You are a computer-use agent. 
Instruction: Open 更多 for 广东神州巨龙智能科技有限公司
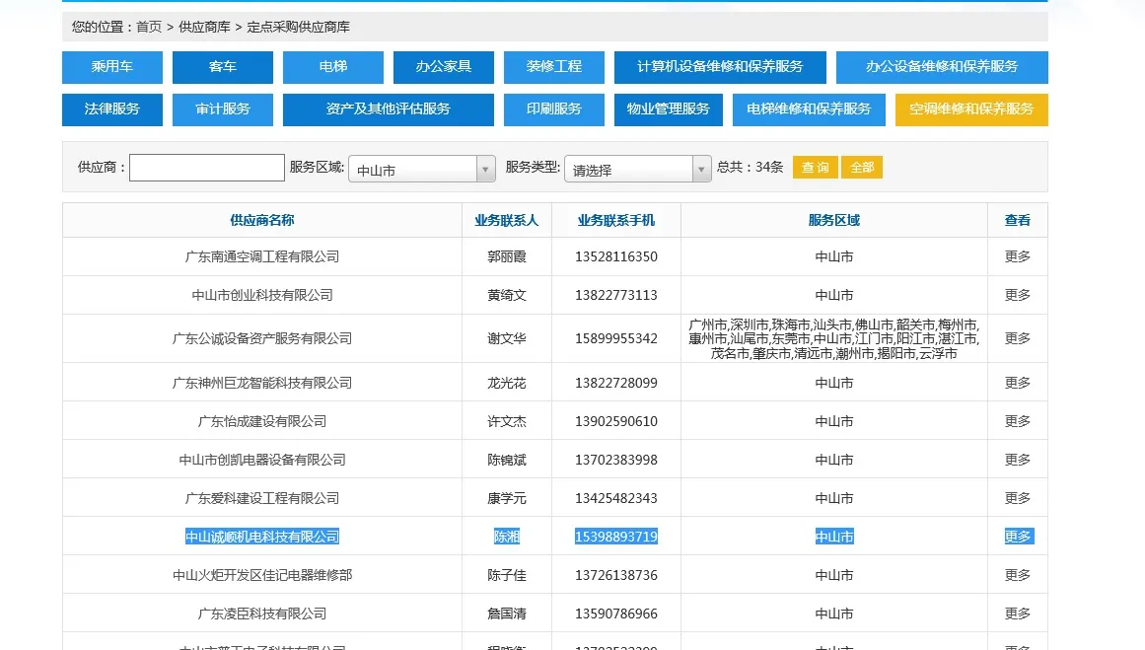(x=1017, y=383)
